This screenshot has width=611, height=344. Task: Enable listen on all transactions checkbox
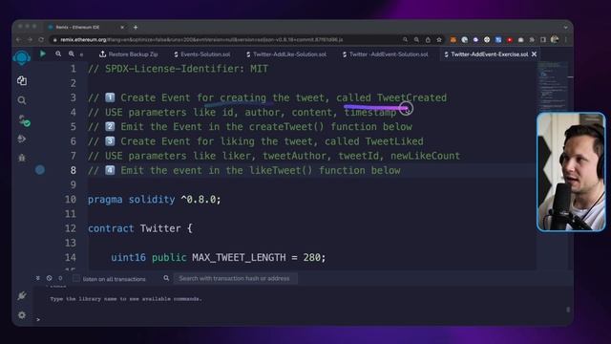pyautogui.click(x=76, y=278)
